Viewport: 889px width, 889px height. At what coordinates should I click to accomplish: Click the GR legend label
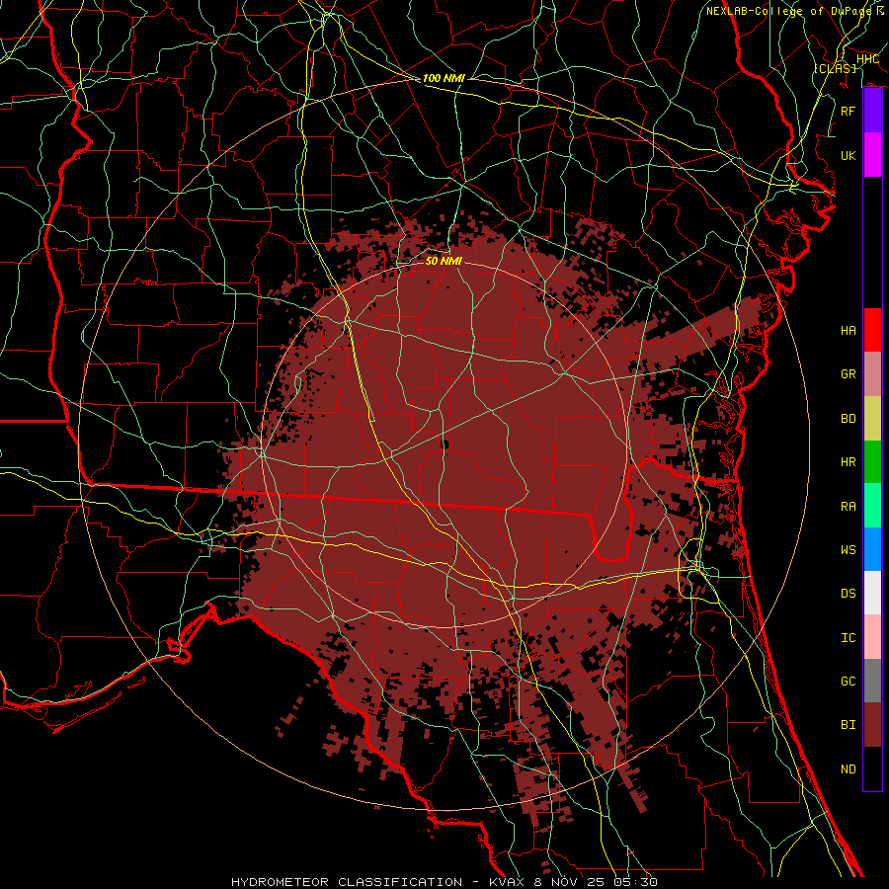click(848, 373)
